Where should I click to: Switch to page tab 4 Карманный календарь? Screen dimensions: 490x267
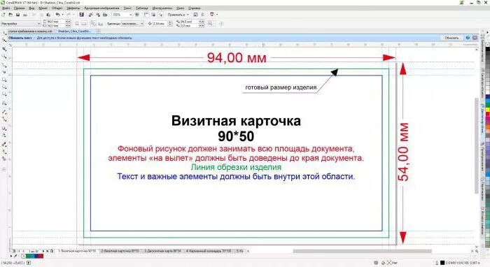click(x=209, y=251)
